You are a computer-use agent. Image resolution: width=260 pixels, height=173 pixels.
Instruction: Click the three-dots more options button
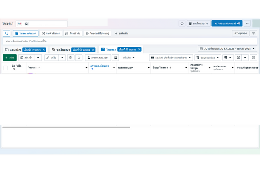tap(247, 23)
